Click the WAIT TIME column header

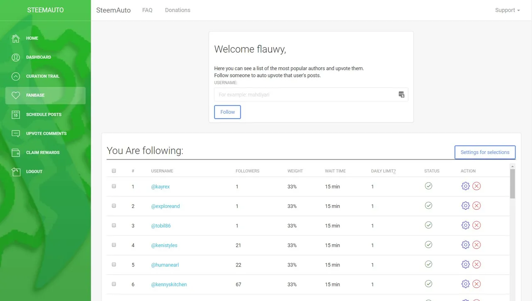pos(335,171)
